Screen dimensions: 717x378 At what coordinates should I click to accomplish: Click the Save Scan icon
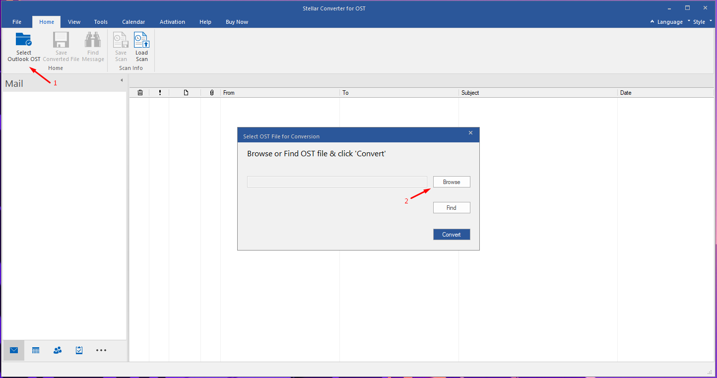tap(121, 40)
